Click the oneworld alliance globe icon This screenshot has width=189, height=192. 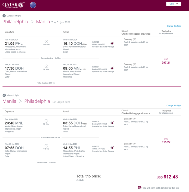click(x=33, y=5)
